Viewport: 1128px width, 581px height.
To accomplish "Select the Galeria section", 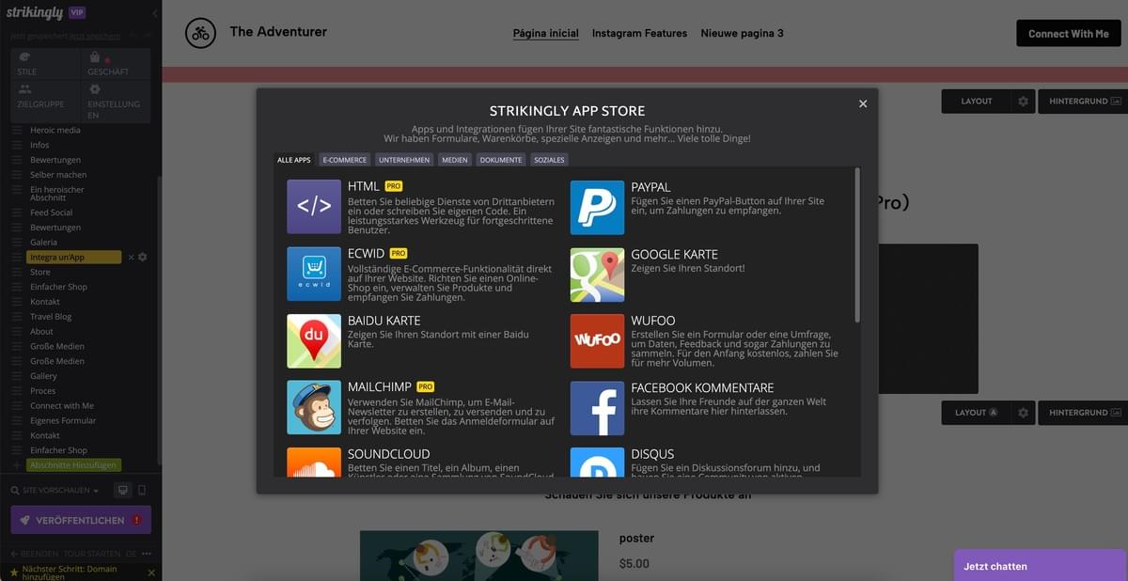I will coord(43,243).
